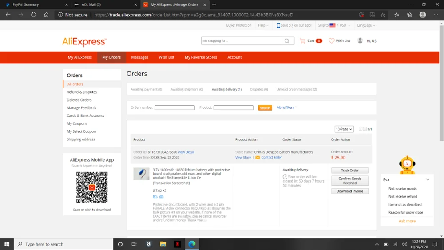Click the Order number input field
Screen dimensions: 444x250
tap(174, 107)
